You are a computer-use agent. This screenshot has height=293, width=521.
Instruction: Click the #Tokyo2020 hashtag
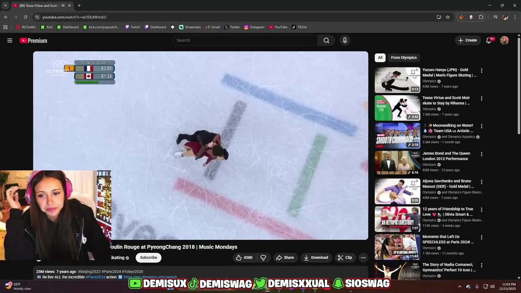coord(132,271)
